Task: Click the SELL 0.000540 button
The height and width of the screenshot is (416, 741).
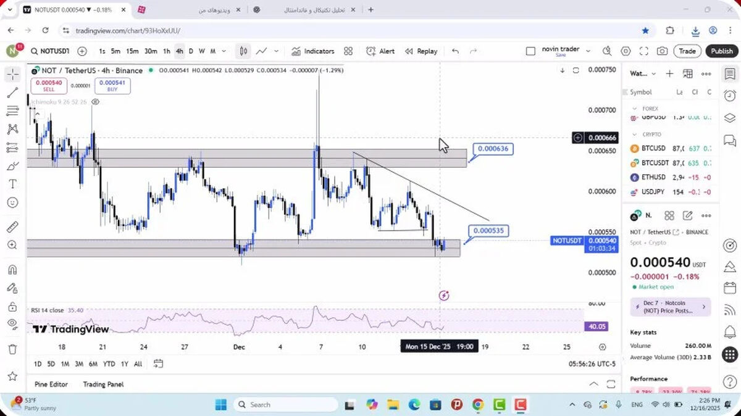Action: 49,86
